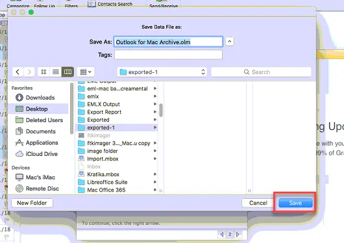Open the exported-1 location popup

tap(162, 72)
